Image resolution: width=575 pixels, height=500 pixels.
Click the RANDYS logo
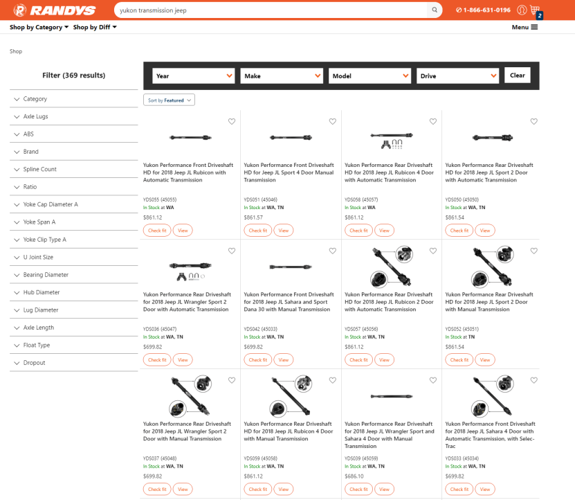coord(55,10)
